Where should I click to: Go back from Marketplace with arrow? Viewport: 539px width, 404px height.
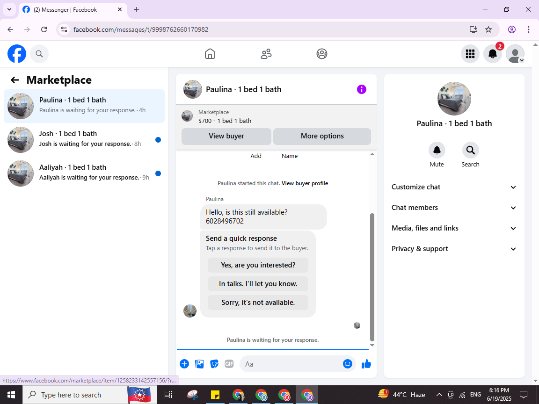pos(15,80)
